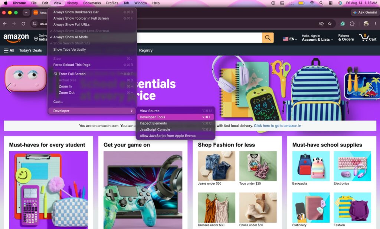Select Developer Tools from submenu
Image resolution: width=380 pixels, height=229 pixels.
click(175, 117)
